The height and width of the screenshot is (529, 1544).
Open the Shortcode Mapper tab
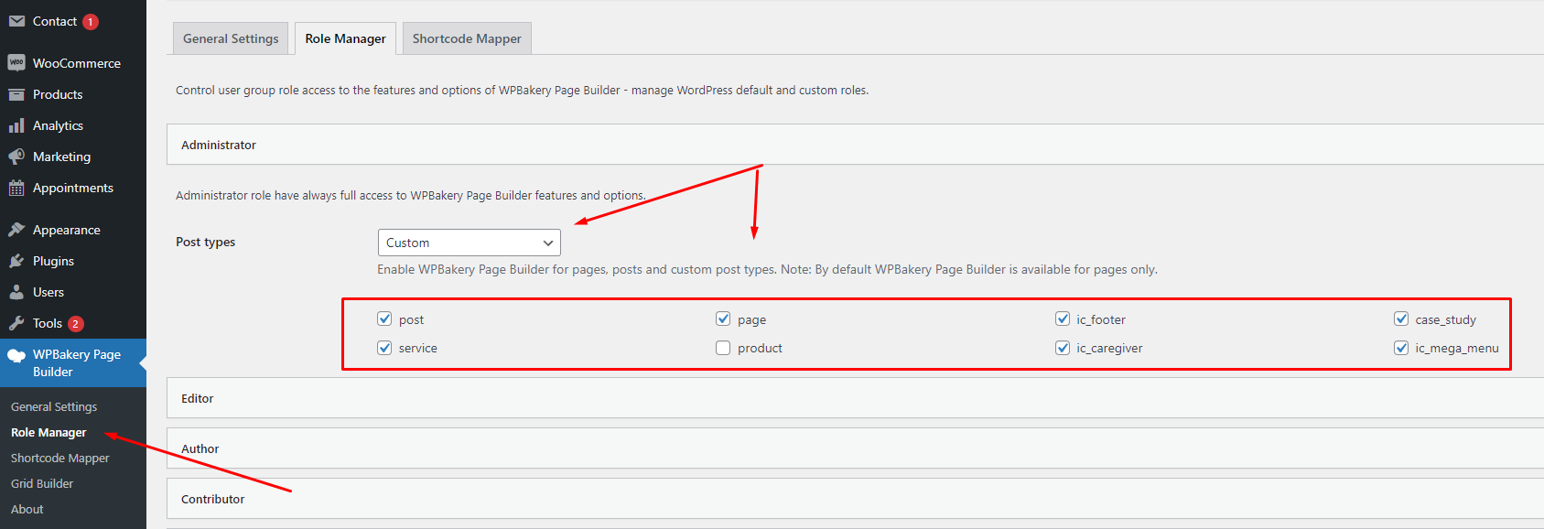467,38
